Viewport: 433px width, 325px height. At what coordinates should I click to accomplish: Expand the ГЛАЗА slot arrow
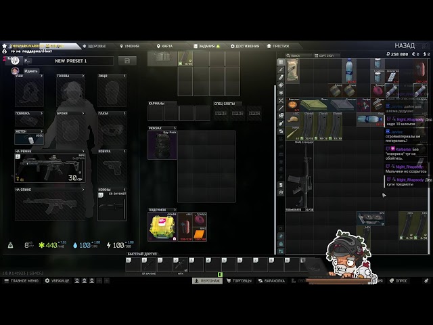coord(124,113)
